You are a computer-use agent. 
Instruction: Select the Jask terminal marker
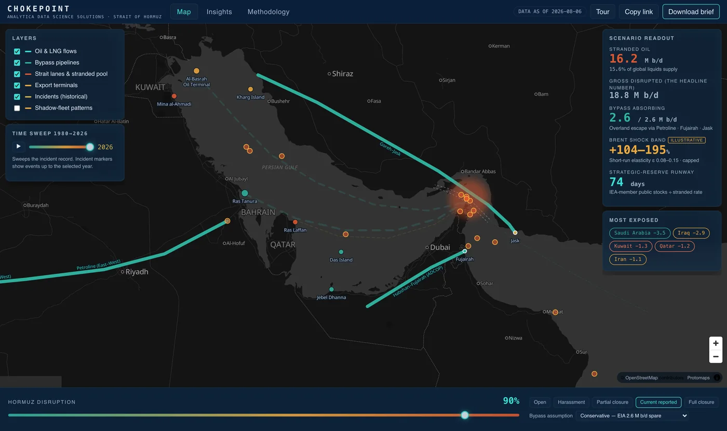pyautogui.click(x=515, y=233)
